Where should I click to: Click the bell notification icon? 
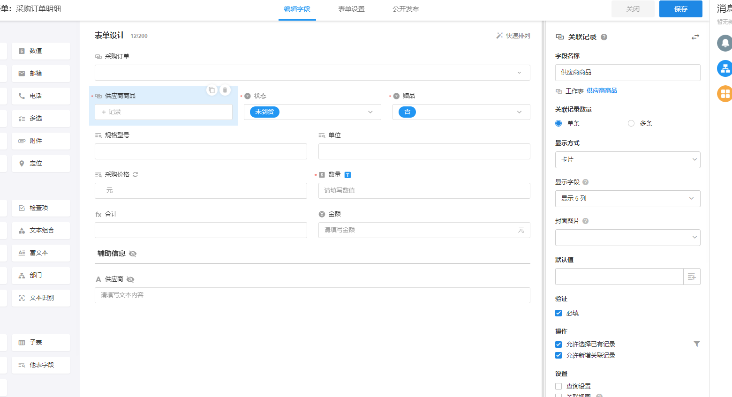tap(724, 44)
